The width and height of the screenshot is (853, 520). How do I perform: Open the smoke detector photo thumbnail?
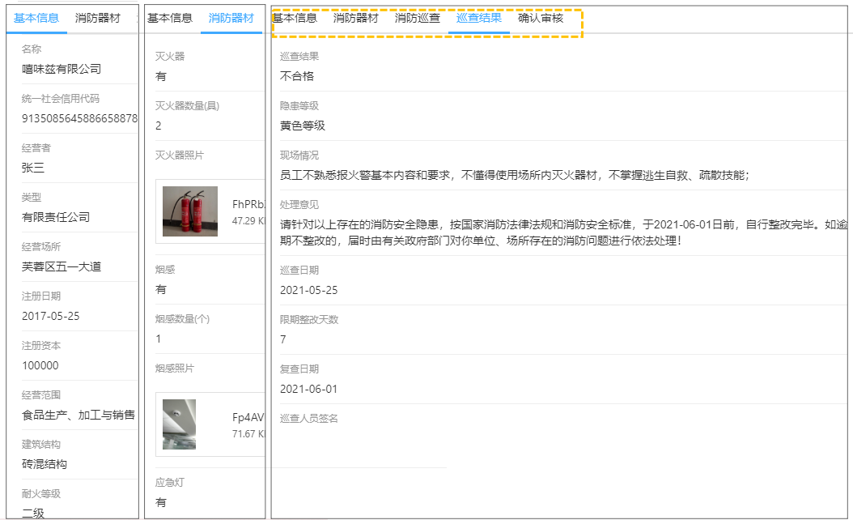[179, 424]
